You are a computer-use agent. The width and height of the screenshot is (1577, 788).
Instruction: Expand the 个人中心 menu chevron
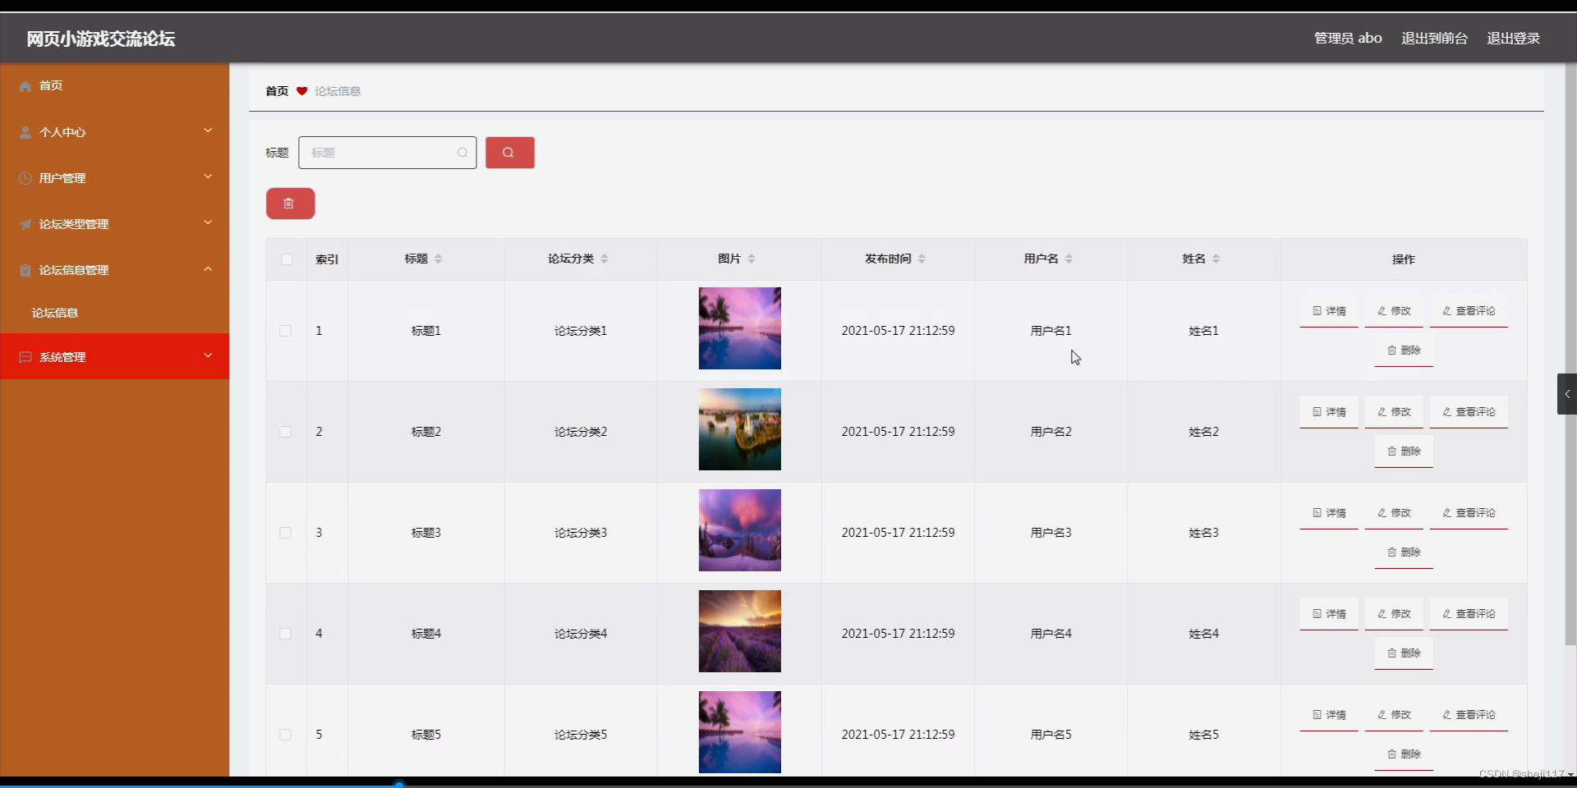[x=208, y=131]
